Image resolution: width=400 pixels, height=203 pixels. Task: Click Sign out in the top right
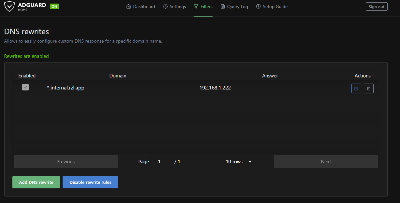tap(377, 6)
